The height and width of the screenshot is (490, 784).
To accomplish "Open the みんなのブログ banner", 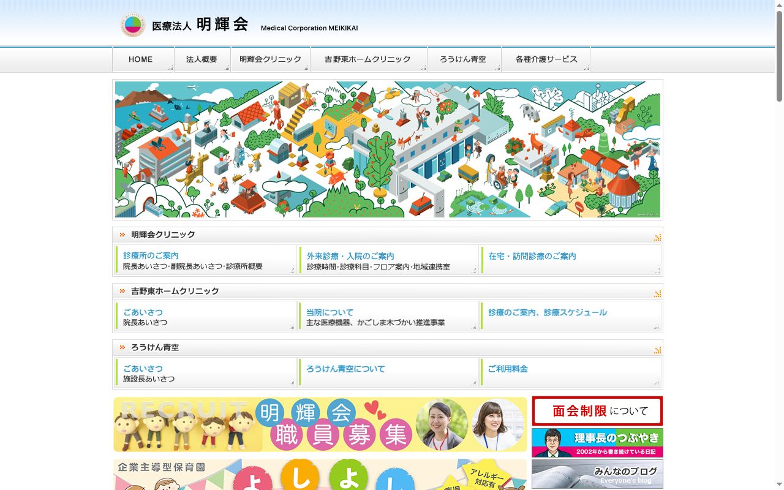I will pyautogui.click(x=597, y=475).
